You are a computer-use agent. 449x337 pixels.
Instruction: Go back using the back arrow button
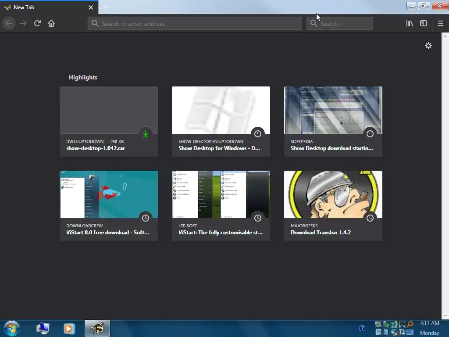(x=9, y=23)
